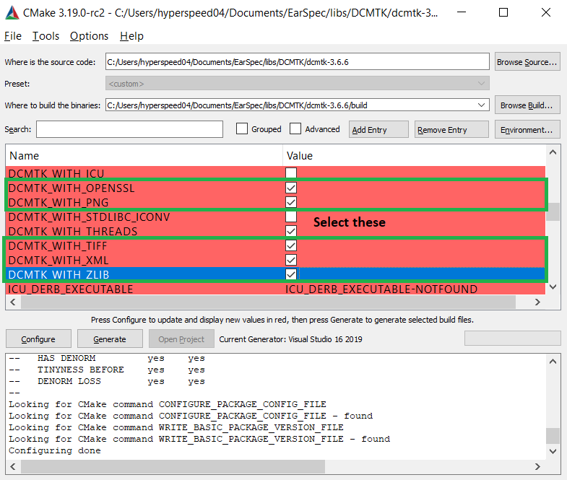Open the Preset dropdown
Viewport: 567px width, 480px height.
[x=298, y=84]
